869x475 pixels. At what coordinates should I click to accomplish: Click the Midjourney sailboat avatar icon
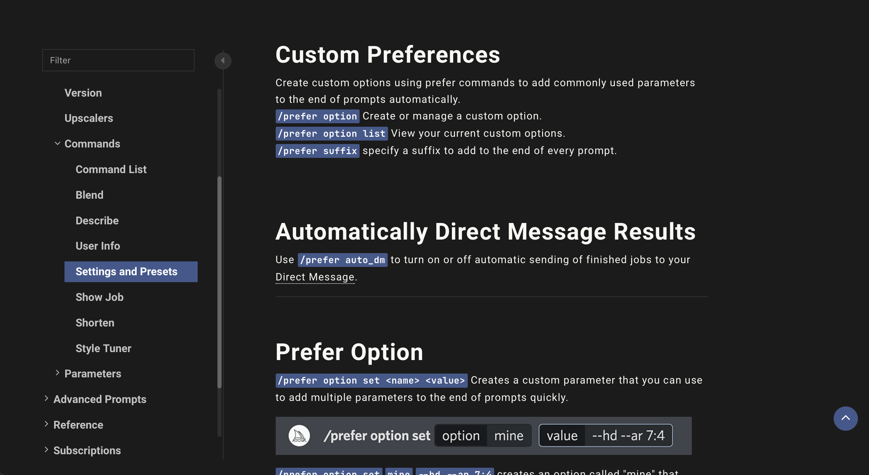coord(299,436)
